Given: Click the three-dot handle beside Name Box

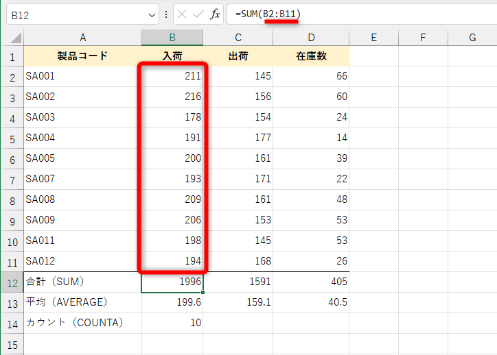Looking at the screenshot, I should click(x=166, y=14).
